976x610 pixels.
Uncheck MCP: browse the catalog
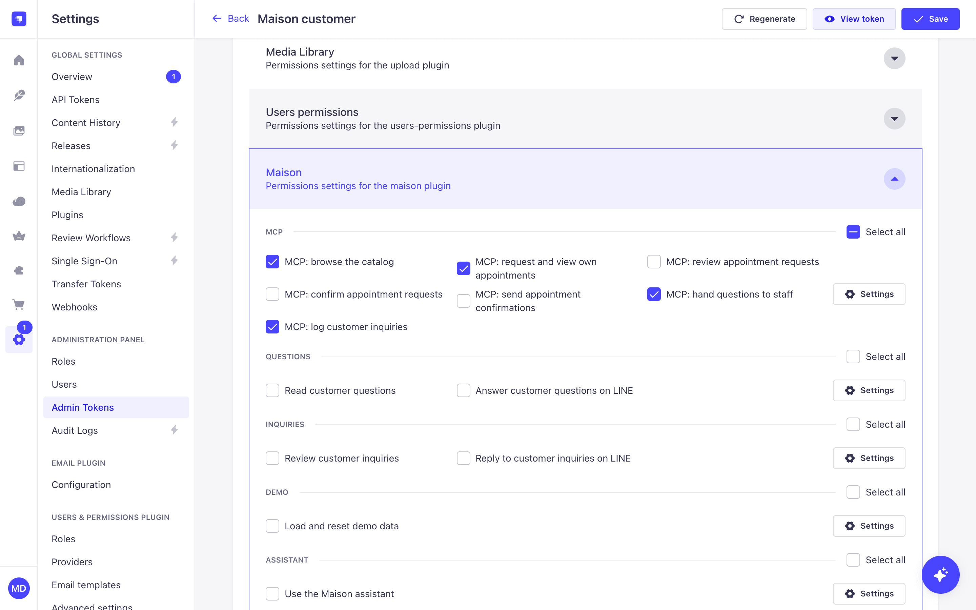[272, 262]
